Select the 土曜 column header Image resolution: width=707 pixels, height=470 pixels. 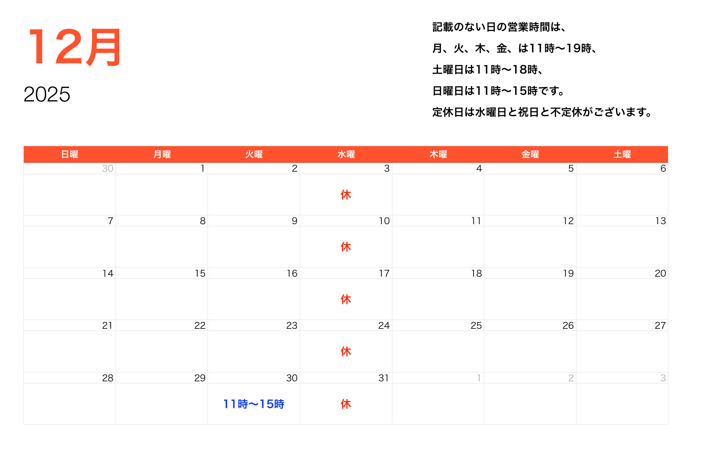point(622,154)
